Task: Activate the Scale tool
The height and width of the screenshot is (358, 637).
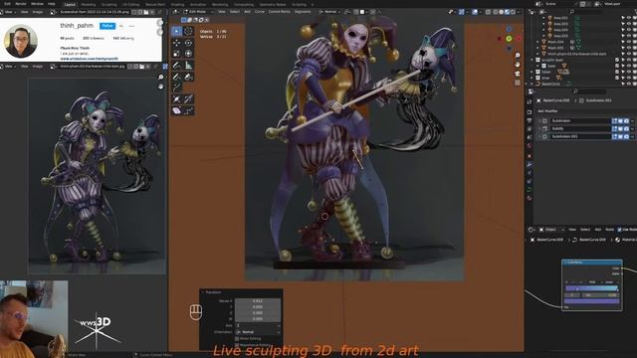Action: point(177,54)
